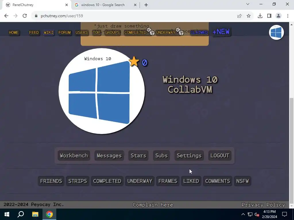This screenshot has height=220, width=294.
Task: Click the 2022-2024 Peyocay Inc. footer text
Action: (x=34, y=205)
